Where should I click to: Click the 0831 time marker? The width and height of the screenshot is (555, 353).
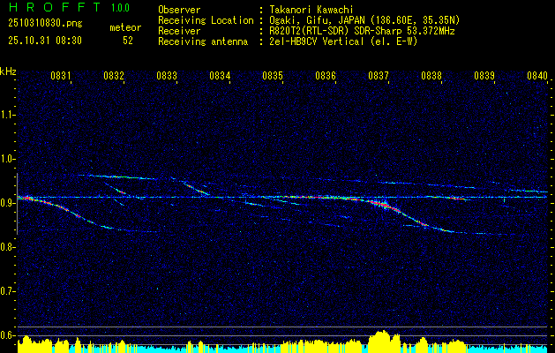61,75
